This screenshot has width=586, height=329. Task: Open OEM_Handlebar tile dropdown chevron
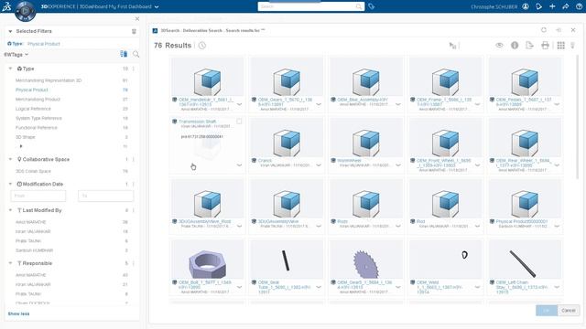click(x=239, y=104)
